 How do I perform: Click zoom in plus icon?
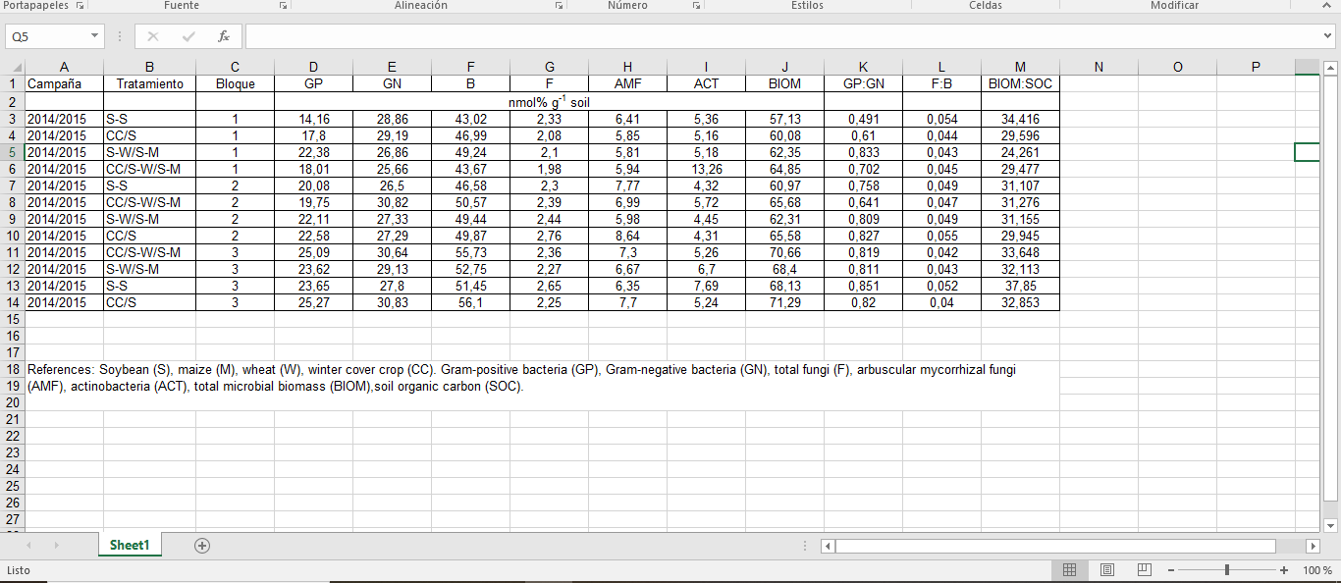[x=1284, y=570]
